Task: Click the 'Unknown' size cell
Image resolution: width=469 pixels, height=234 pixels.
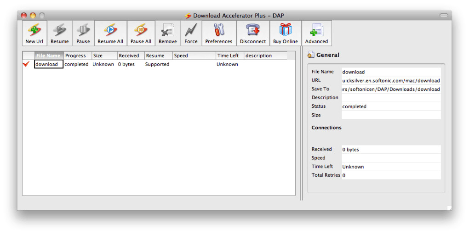Action: point(103,64)
